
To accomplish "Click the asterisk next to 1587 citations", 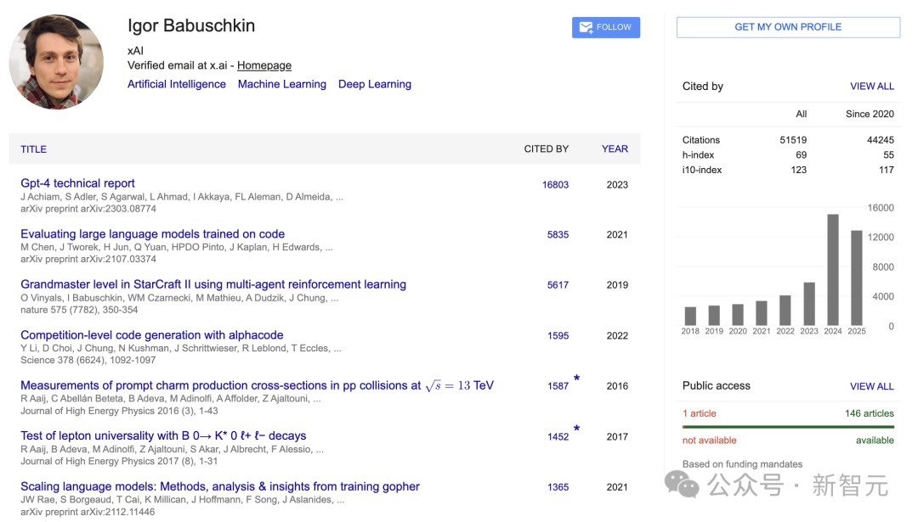I will pyautogui.click(x=576, y=379).
